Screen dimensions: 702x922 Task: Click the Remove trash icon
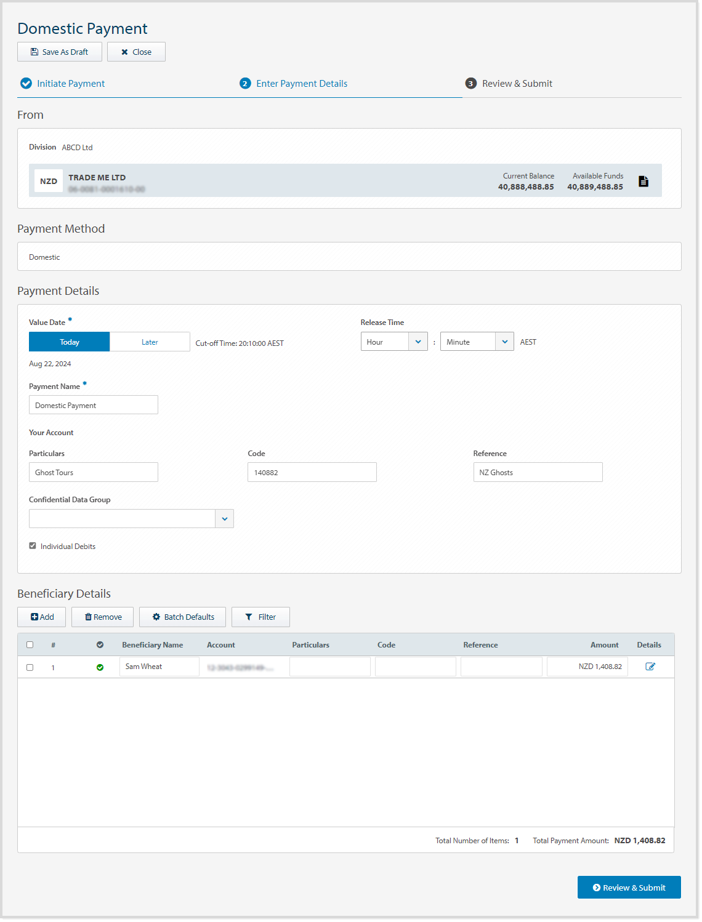coord(89,617)
